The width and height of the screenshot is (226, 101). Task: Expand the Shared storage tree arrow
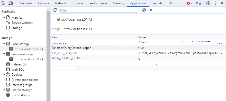pyautogui.click(x=4, y=90)
